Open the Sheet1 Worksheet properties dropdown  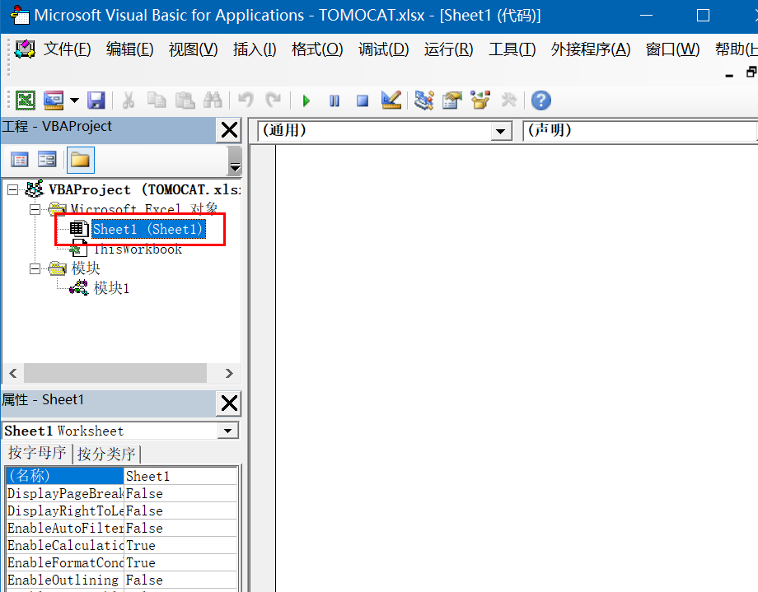(x=227, y=431)
